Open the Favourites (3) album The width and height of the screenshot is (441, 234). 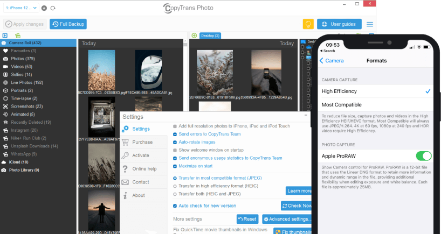[x=23, y=51]
